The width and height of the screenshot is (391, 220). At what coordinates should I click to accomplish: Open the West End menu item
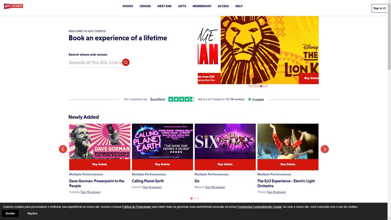pyautogui.click(x=164, y=6)
